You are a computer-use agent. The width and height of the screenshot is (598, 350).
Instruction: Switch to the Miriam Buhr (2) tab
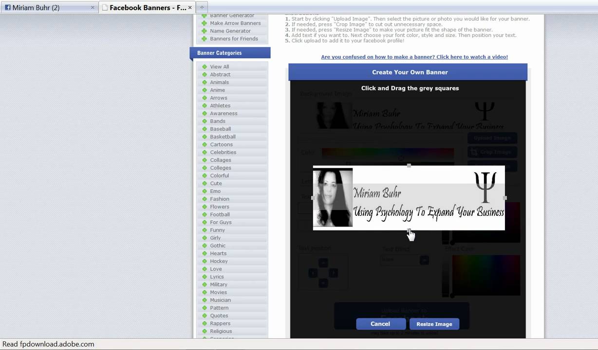(x=49, y=7)
